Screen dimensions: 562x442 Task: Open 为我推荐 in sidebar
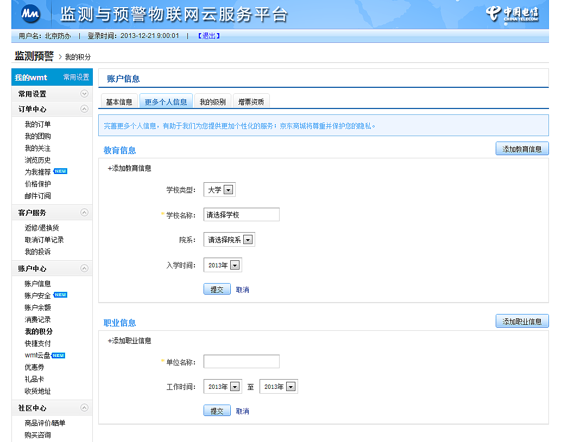pyautogui.click(x=37, y=172)
